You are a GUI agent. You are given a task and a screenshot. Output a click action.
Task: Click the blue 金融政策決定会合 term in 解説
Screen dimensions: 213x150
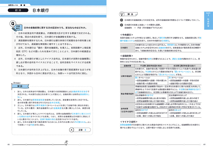[x=80, y=92]
